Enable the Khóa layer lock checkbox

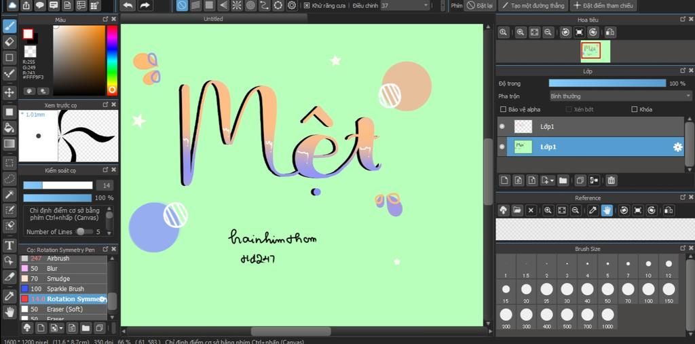(635, 109)
